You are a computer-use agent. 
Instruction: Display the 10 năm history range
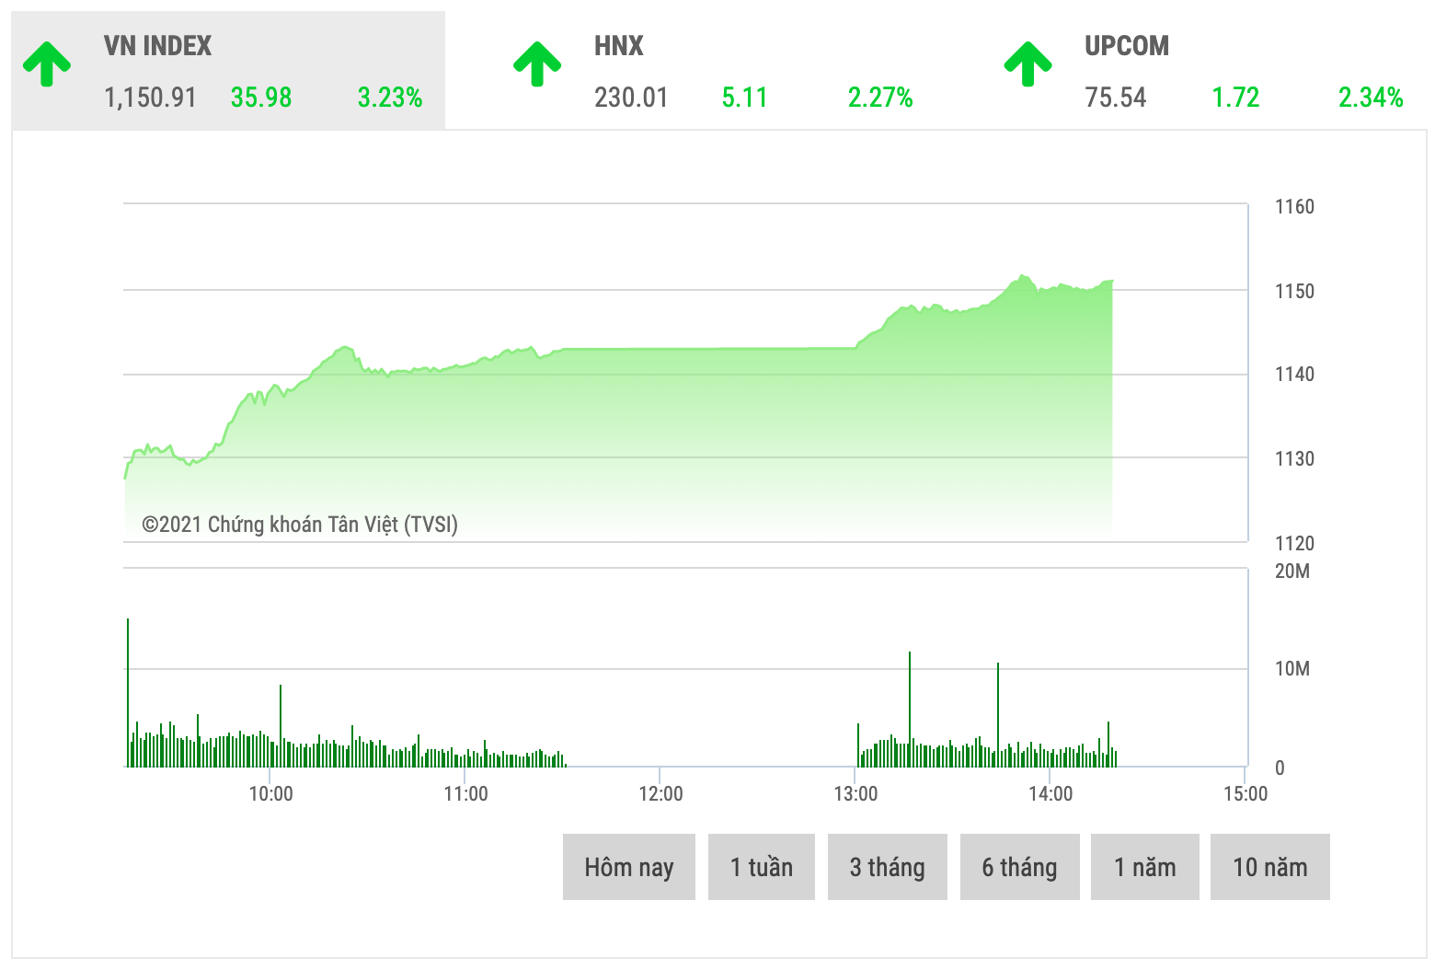(x=1269, y=867)
